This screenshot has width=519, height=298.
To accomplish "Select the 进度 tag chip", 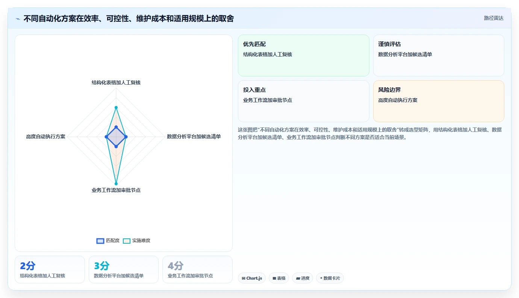I will click(x=303, y=278).
